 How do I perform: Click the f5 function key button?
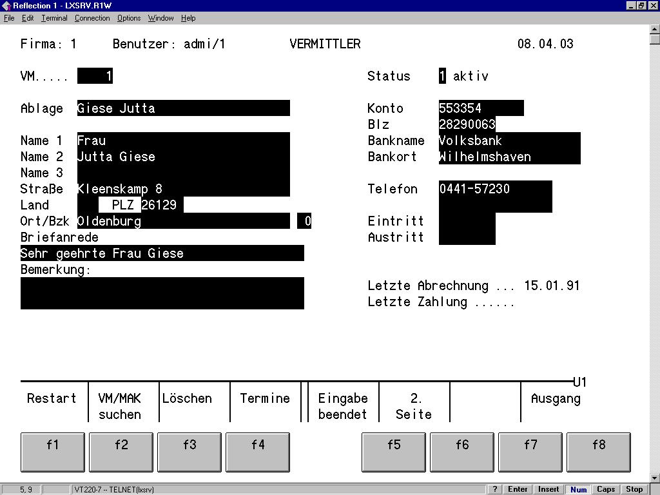coord(394,452)
